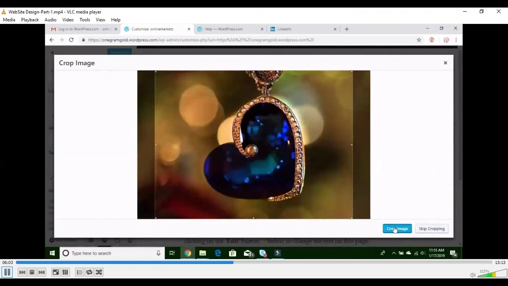This screenshot has width=508, height=286.
Task: Click the browser address bar URL
Action: coord(201,40)
